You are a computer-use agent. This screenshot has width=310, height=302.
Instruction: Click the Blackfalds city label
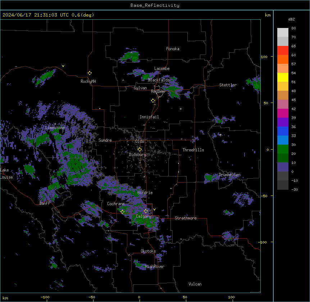tap(159, 80)
